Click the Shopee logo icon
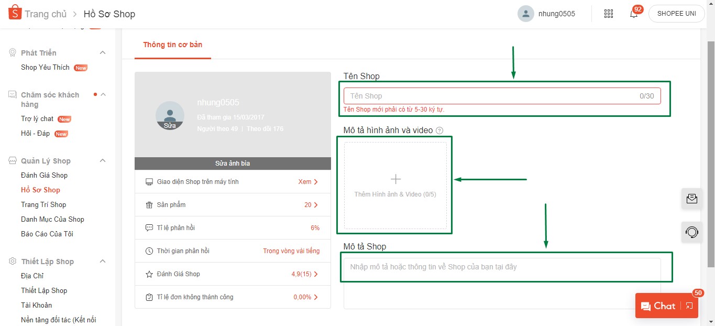Image resolution: width=715 pixels, height=326 pixels. click(15, 13)
